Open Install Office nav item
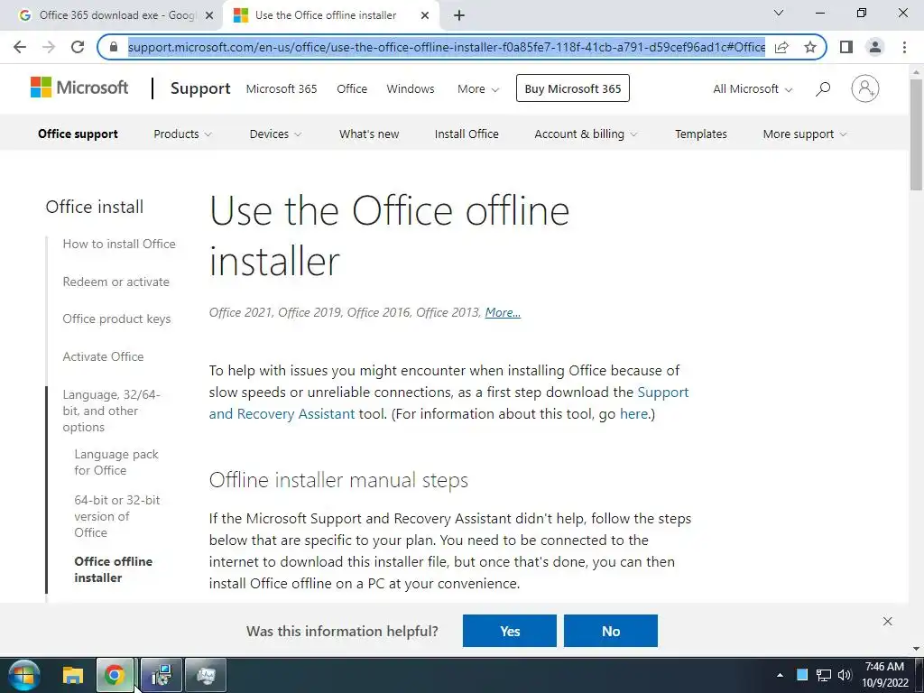Viewport: 924px width, 693px height. point(467,134)
